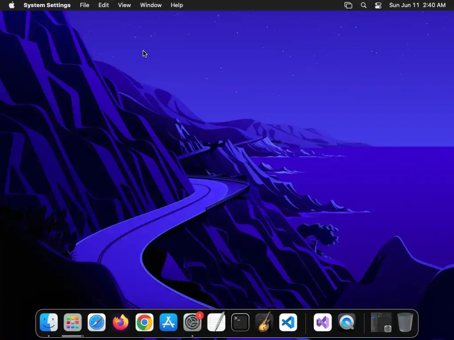Open Finder from the Dock
Viewport: 454px width, 340px height.
(x=49, y=322)
